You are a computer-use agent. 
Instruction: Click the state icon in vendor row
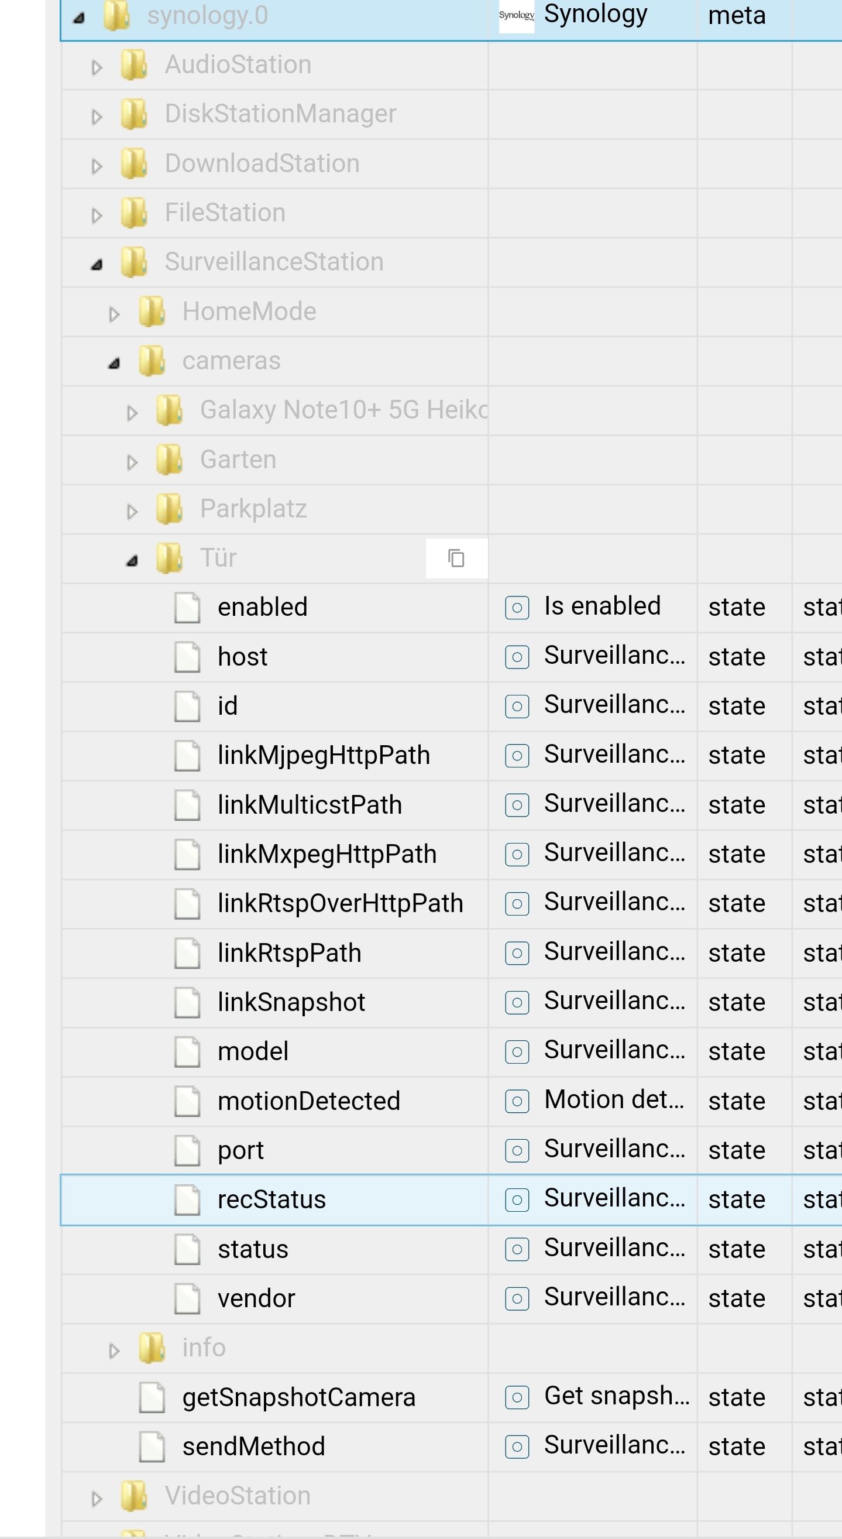click(517, 1299)
